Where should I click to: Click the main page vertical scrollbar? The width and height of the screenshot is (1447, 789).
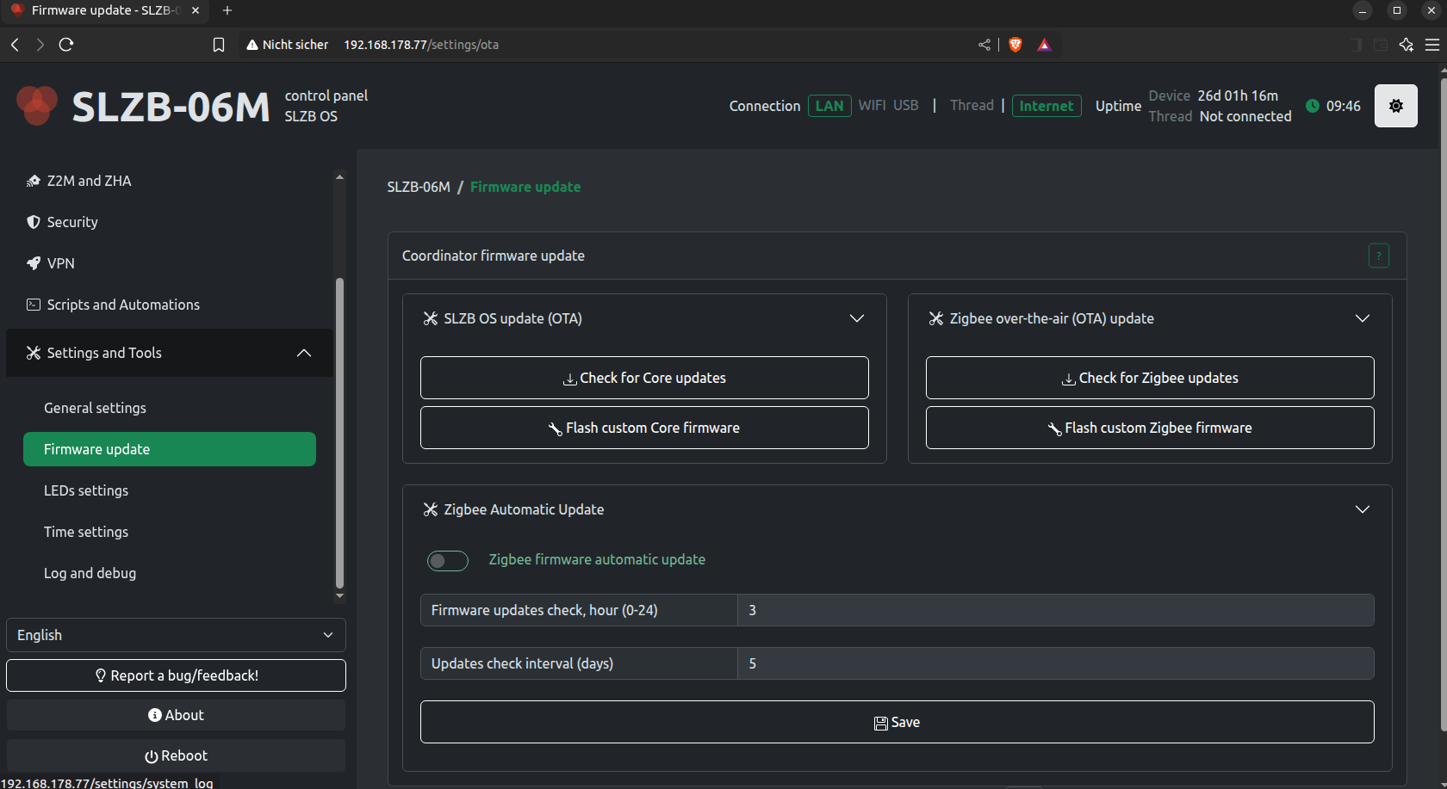tap(1444, 404)
